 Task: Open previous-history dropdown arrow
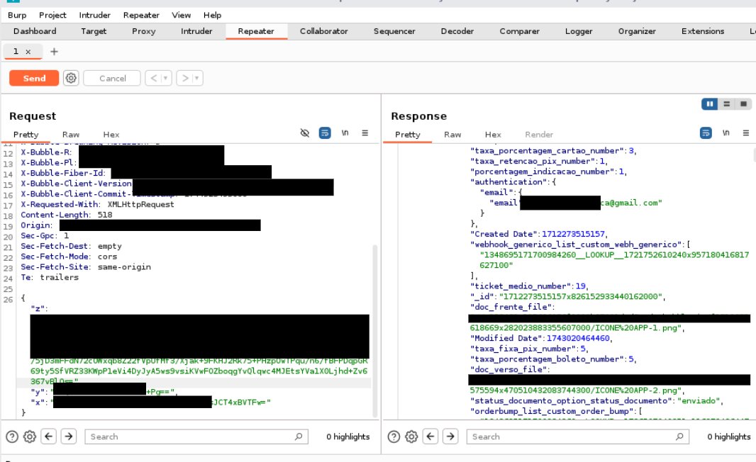point(166,78)
